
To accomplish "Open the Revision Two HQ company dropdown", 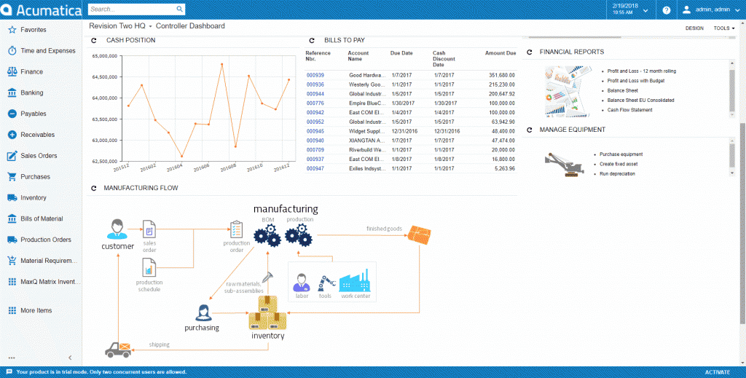I will [119, 26].
